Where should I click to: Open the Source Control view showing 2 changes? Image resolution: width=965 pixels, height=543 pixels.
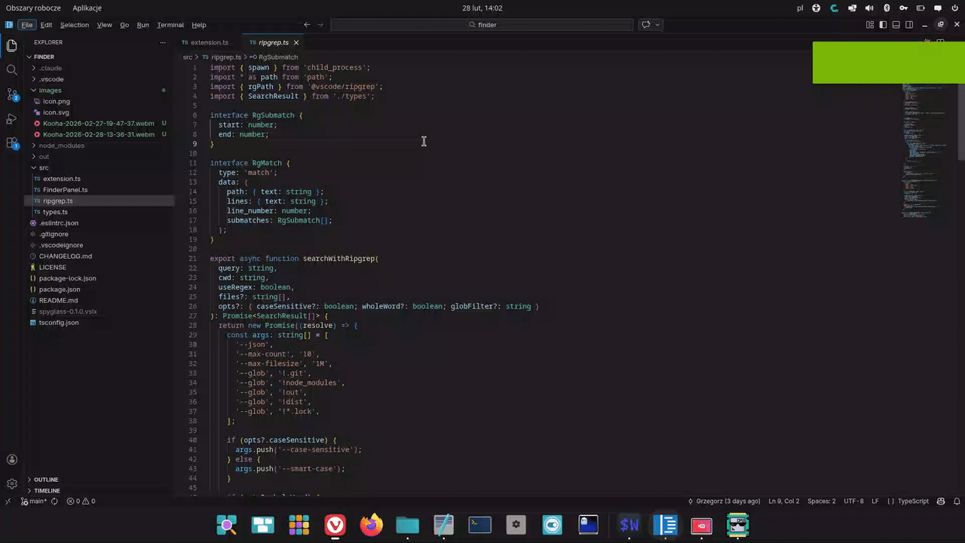click(x=11, y=94)
